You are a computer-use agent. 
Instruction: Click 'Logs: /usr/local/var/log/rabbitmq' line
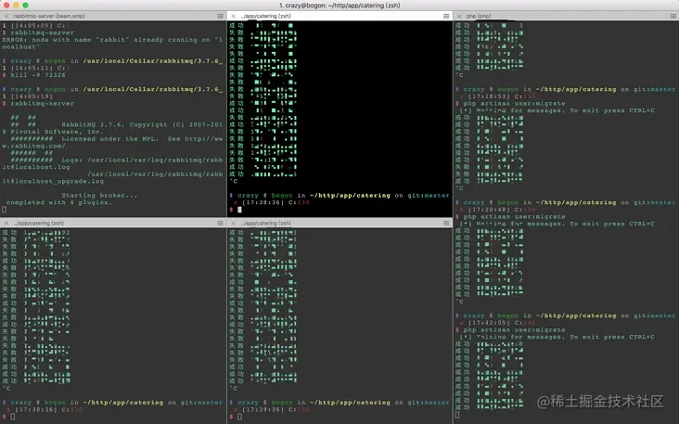coord(142,161)
